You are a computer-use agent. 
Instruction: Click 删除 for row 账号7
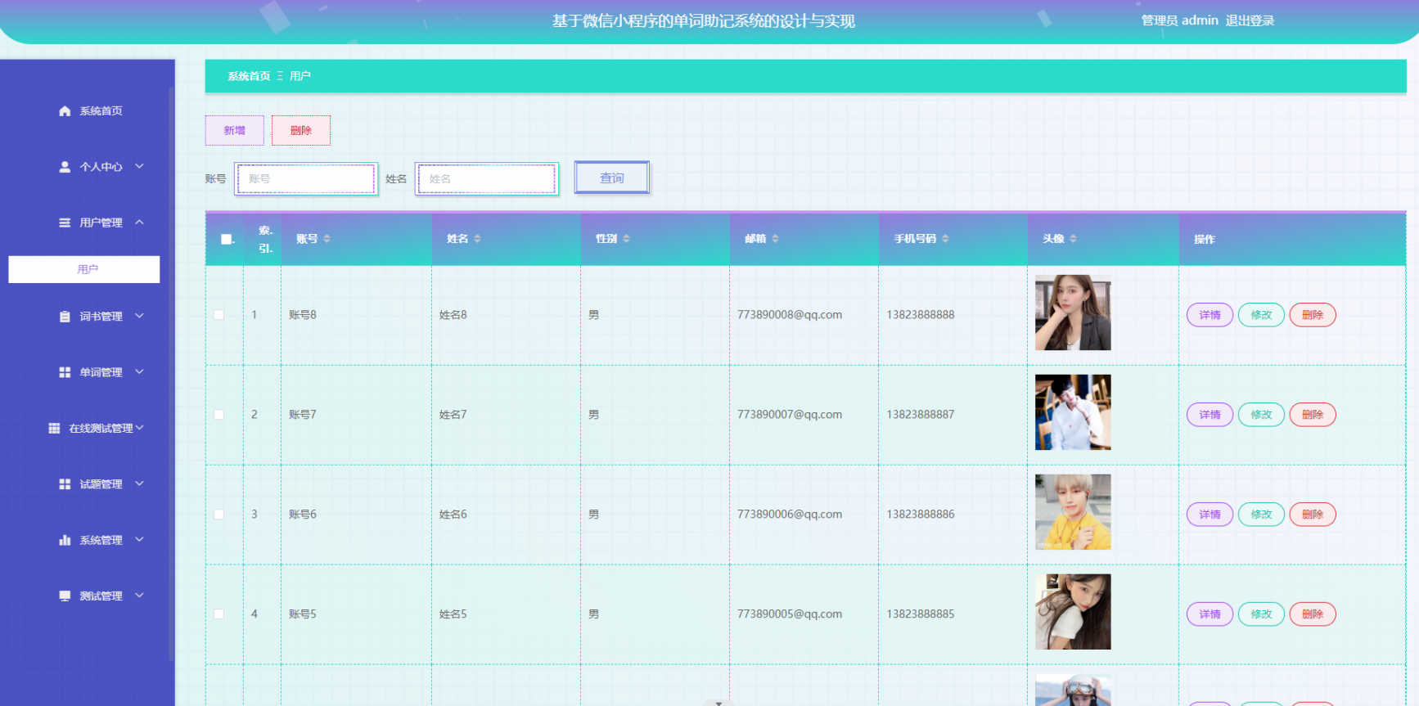pyautogui.click(x=1313, y=415)
